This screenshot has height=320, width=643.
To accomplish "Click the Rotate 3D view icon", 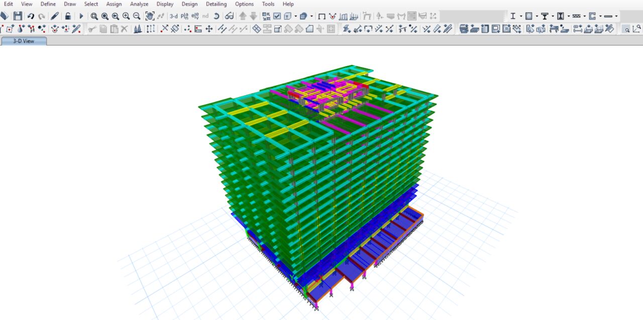I will pos(216,16).
